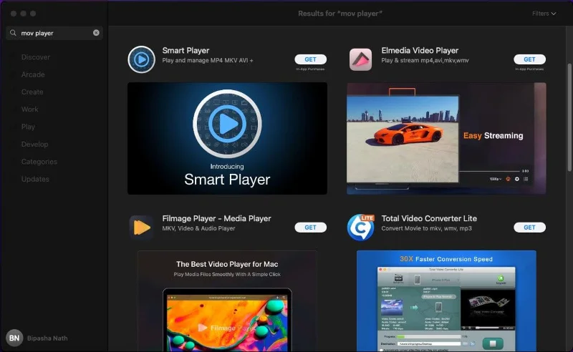This screenshot has height=352, width=573.
Task: Open the Updates section
Action: (35, 179)
